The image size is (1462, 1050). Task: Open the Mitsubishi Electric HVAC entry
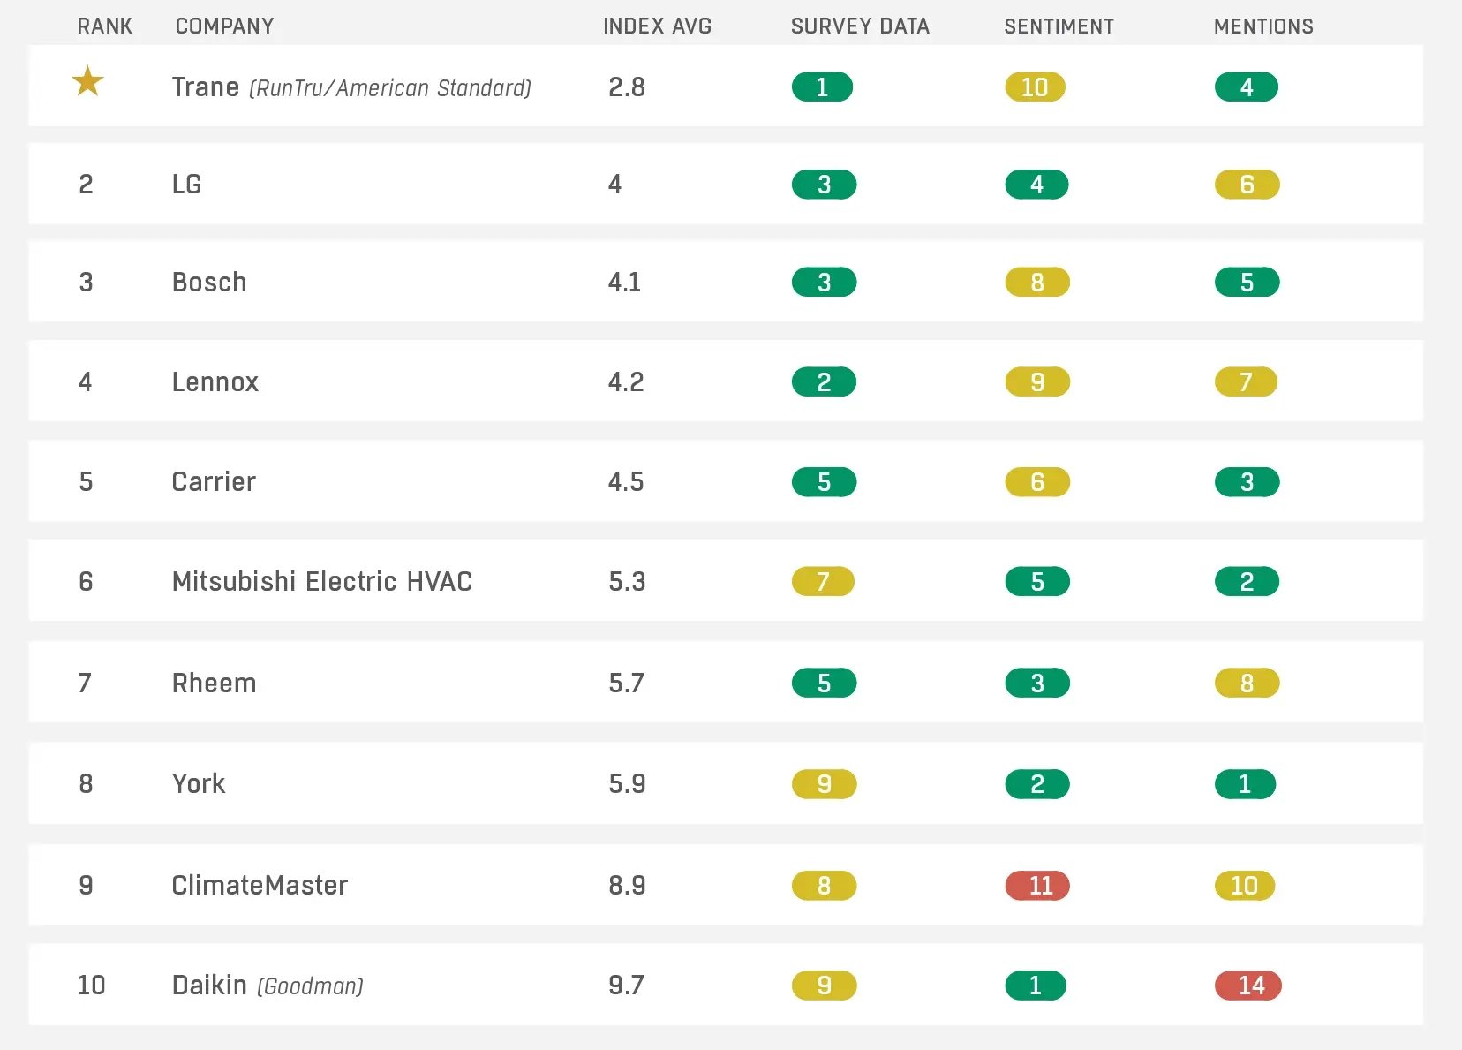coord(322,581)
